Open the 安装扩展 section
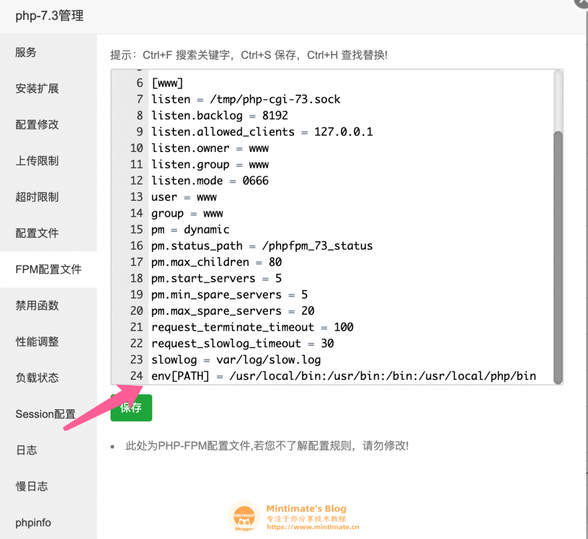The image size is (588, 539). [48, 89]
